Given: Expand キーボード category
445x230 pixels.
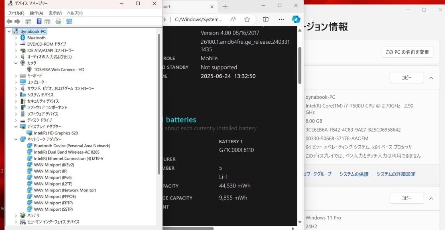Looking at the screenshot, I should [x=16, y=76].
